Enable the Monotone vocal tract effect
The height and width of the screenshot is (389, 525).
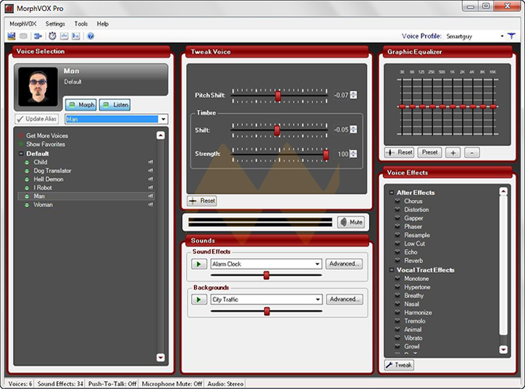[x=397, y=279]
